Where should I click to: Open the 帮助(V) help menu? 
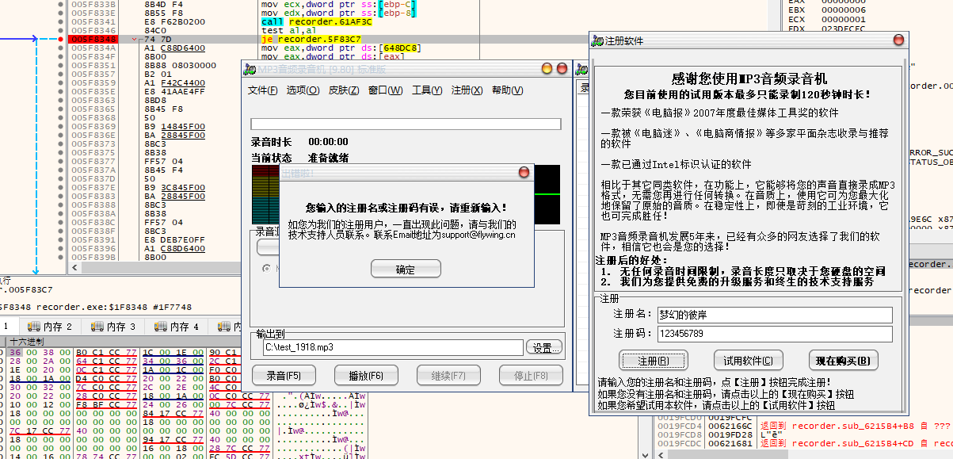[507, 90]
